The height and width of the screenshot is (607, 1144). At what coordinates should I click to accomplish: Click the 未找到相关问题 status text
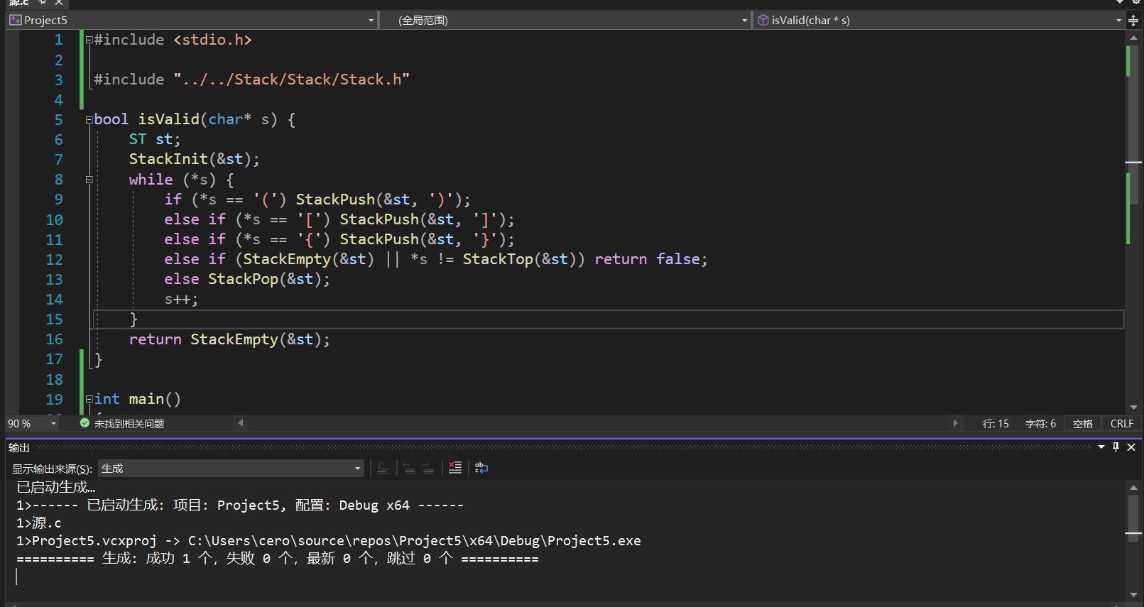tap(129, 424)
